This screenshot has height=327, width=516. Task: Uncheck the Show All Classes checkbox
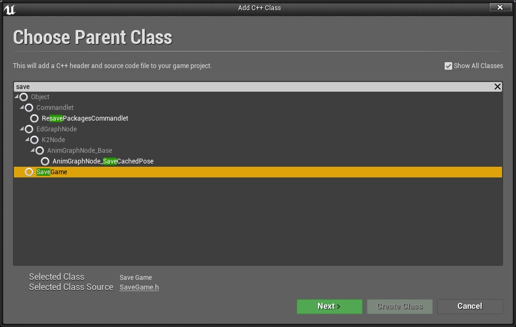(x=448, y=66)
